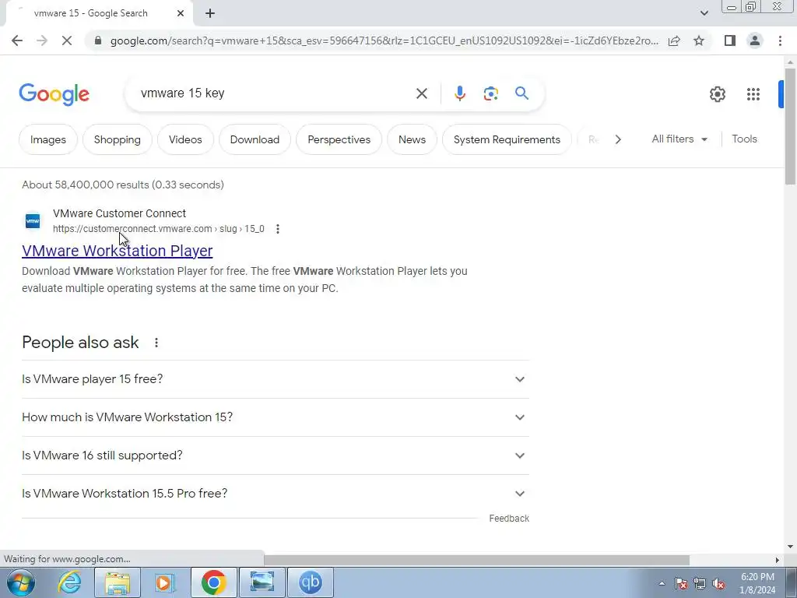Click the horizontal page scrollbar
The height and width of the screenshot is (598, 797).
[x=477, y=560]
